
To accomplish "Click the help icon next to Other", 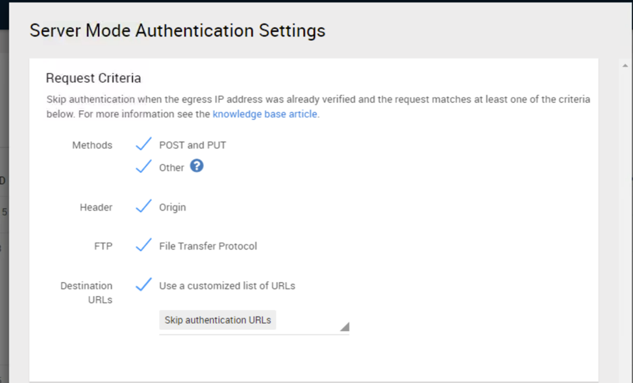I will pos(197,166).
